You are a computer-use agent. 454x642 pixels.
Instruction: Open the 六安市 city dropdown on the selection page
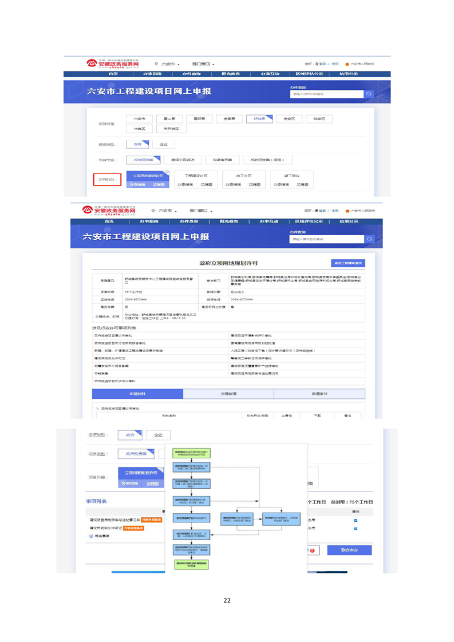click(x=170, y=64)
